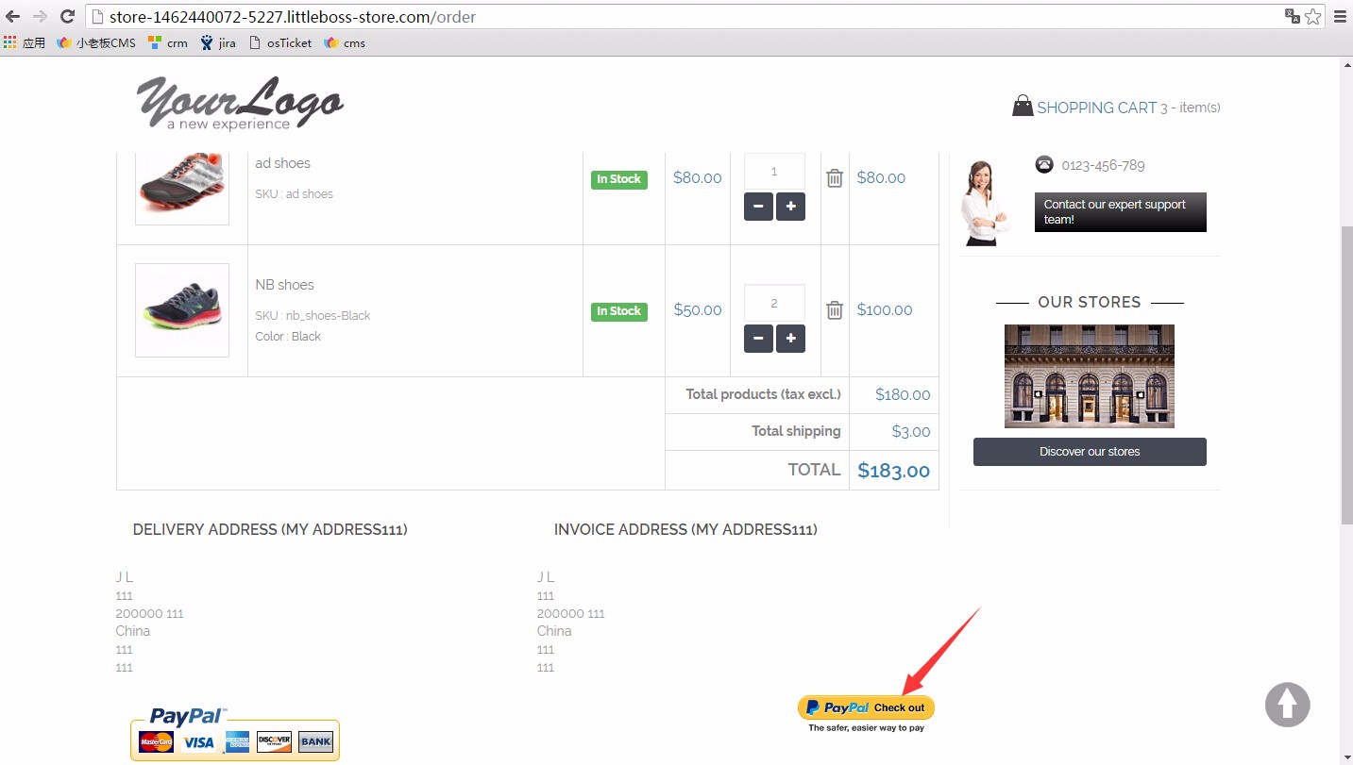Click the vertical page scrollbar thumb
This screenshot has width=1353, height=765.
click(x=1346, y=375)
